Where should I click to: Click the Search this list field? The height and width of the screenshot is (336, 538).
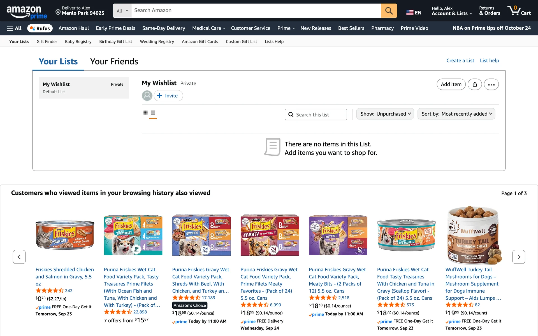coord(316,115)
